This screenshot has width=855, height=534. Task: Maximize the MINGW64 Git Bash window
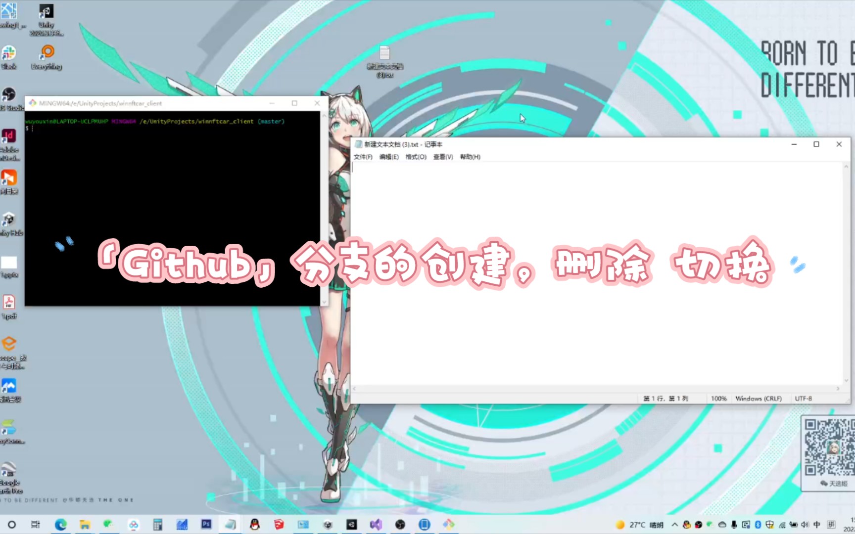coord(294,103)
